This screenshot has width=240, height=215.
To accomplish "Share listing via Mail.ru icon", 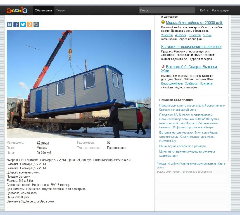I will pyautogui.click(x=36, y=24).
